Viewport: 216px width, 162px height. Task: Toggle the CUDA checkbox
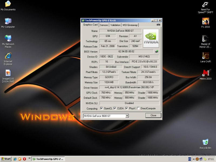point(115,109)
